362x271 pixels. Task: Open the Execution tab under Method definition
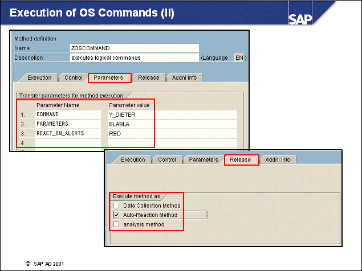(x=39, y=77)
